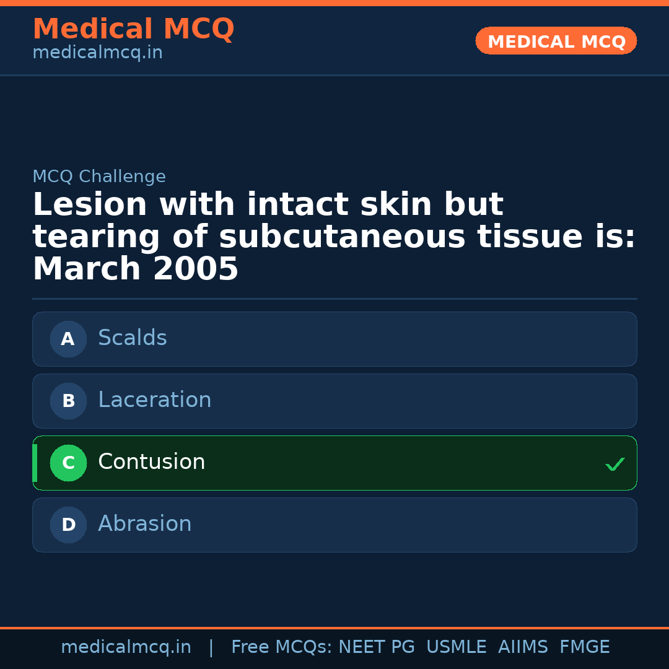Expand the MCQ Challenge section
Image resolution: width=669 pixels, height=669 pixels.
[x=99, y=176]
